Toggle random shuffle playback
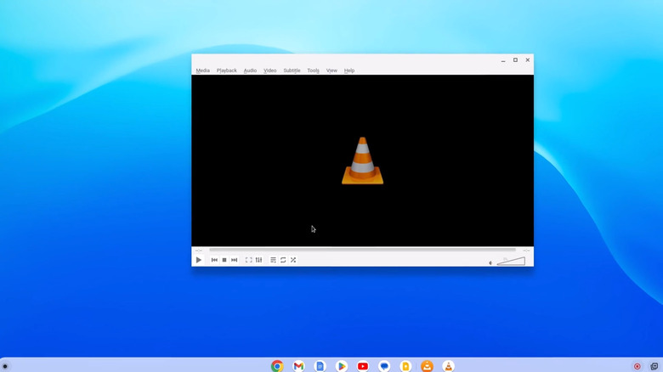Viewport: 663px width, 372px height. tap(293, 260)
